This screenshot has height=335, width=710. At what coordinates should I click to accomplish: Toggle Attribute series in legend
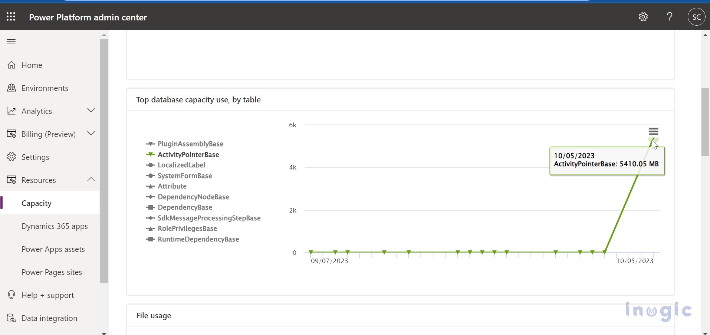(x=166, y=186)
